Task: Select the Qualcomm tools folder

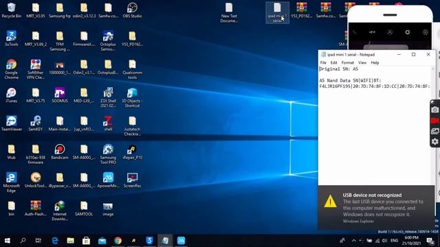Action: point(132,69)
